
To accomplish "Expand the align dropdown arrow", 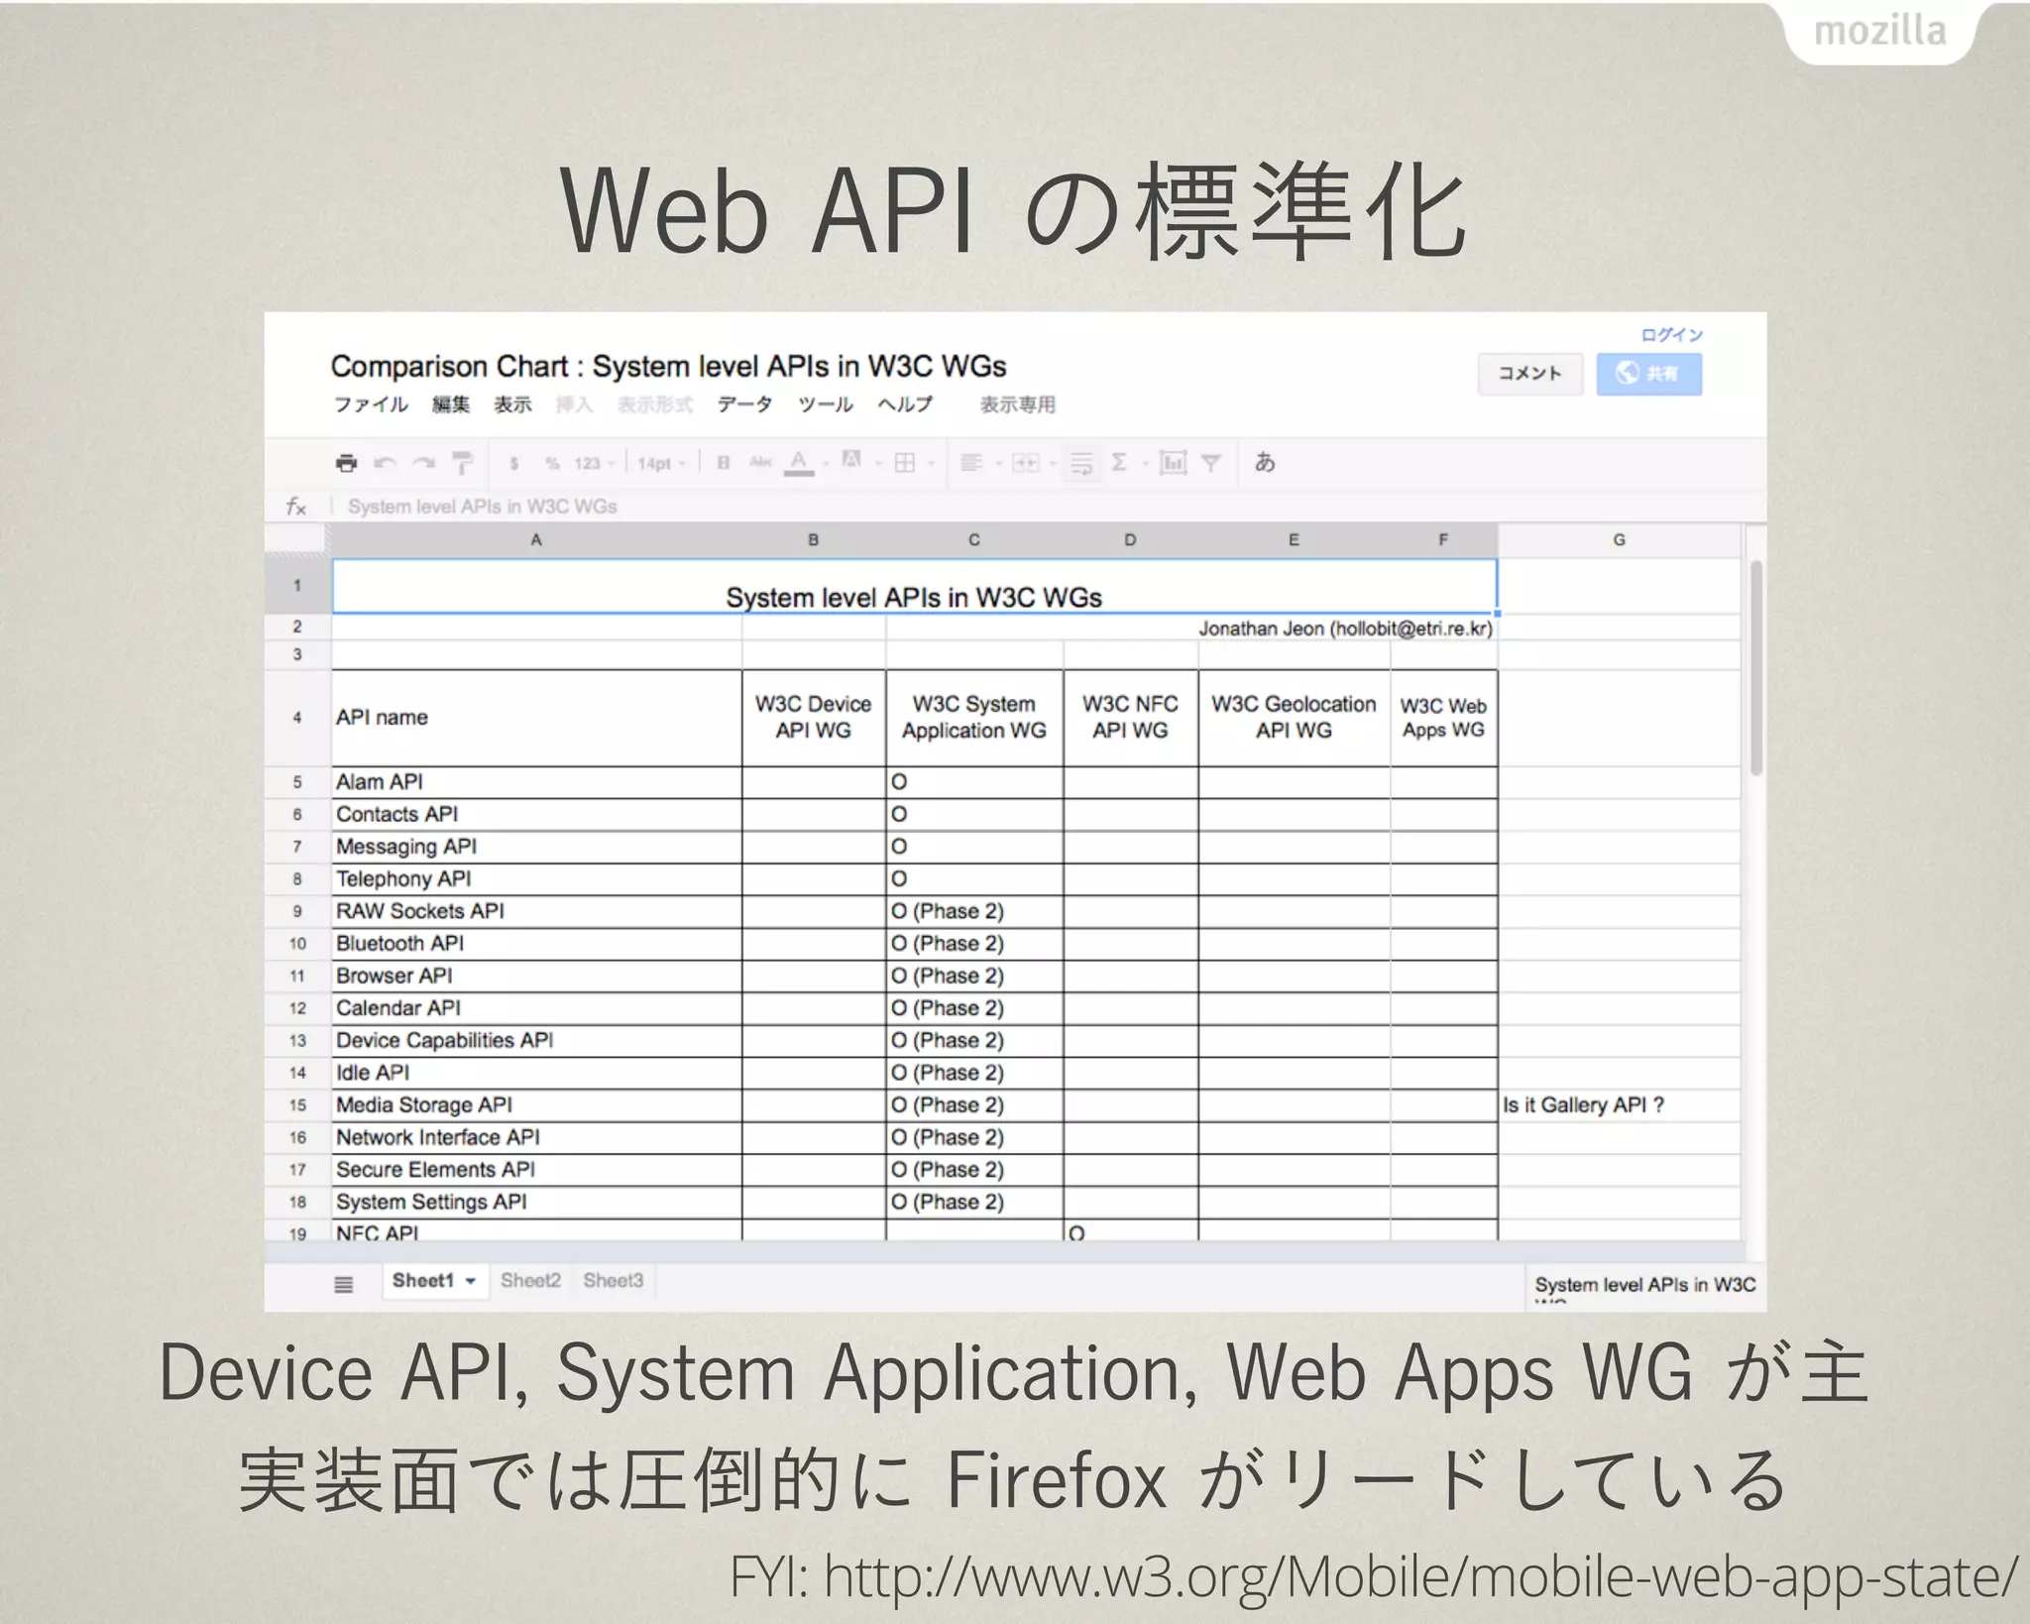I will click(998, 464).
